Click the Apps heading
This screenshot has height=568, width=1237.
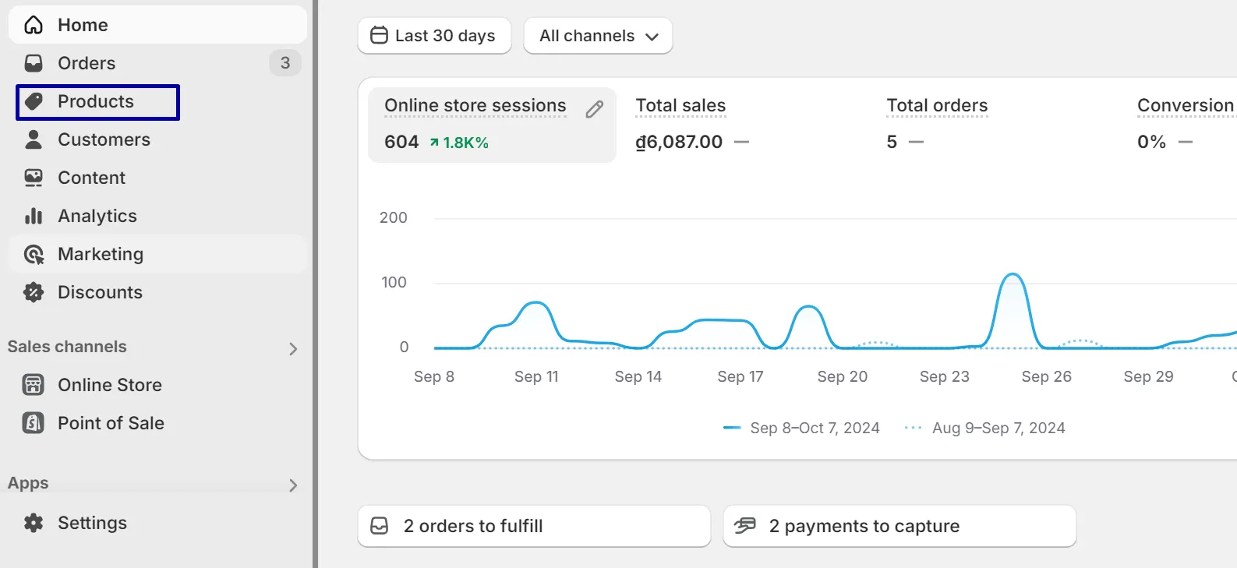click(x=28, y=483)
